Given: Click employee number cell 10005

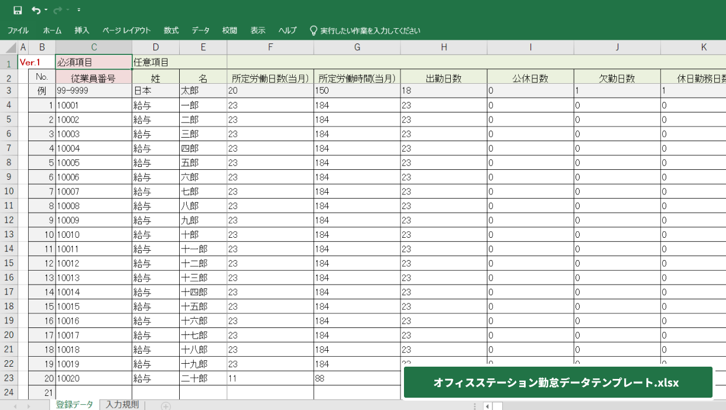Looking at the screenshot, I should click(x=94, y=163).
